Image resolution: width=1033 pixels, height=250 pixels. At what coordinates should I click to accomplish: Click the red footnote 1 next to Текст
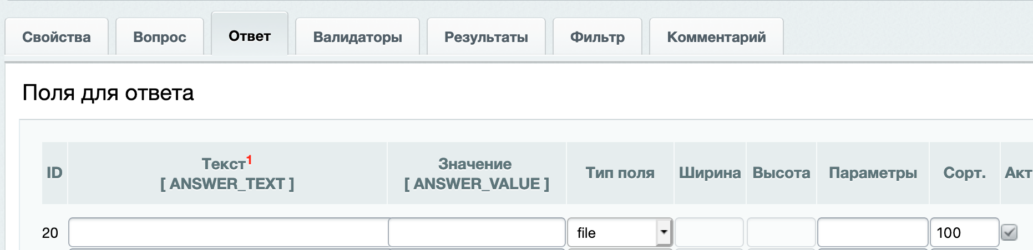249,160
